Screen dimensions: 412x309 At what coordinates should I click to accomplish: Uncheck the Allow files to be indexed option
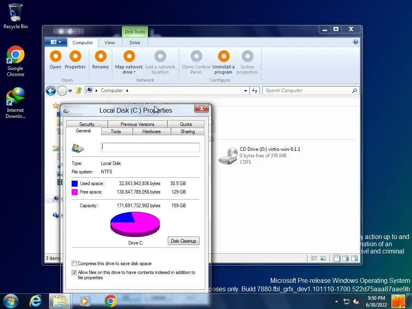[74, 272]
